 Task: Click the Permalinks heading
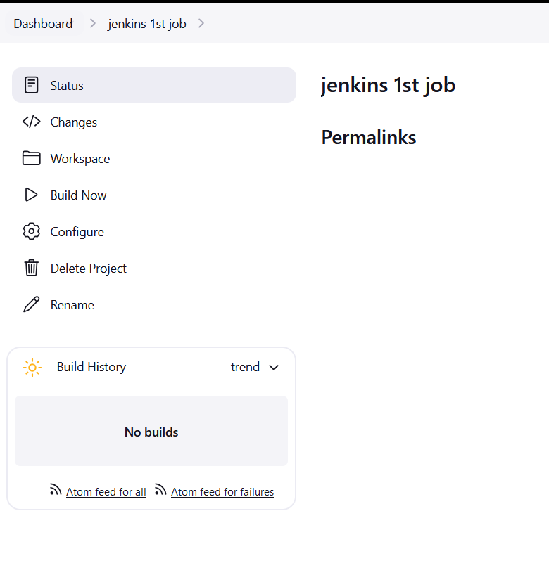coord(369,137)
